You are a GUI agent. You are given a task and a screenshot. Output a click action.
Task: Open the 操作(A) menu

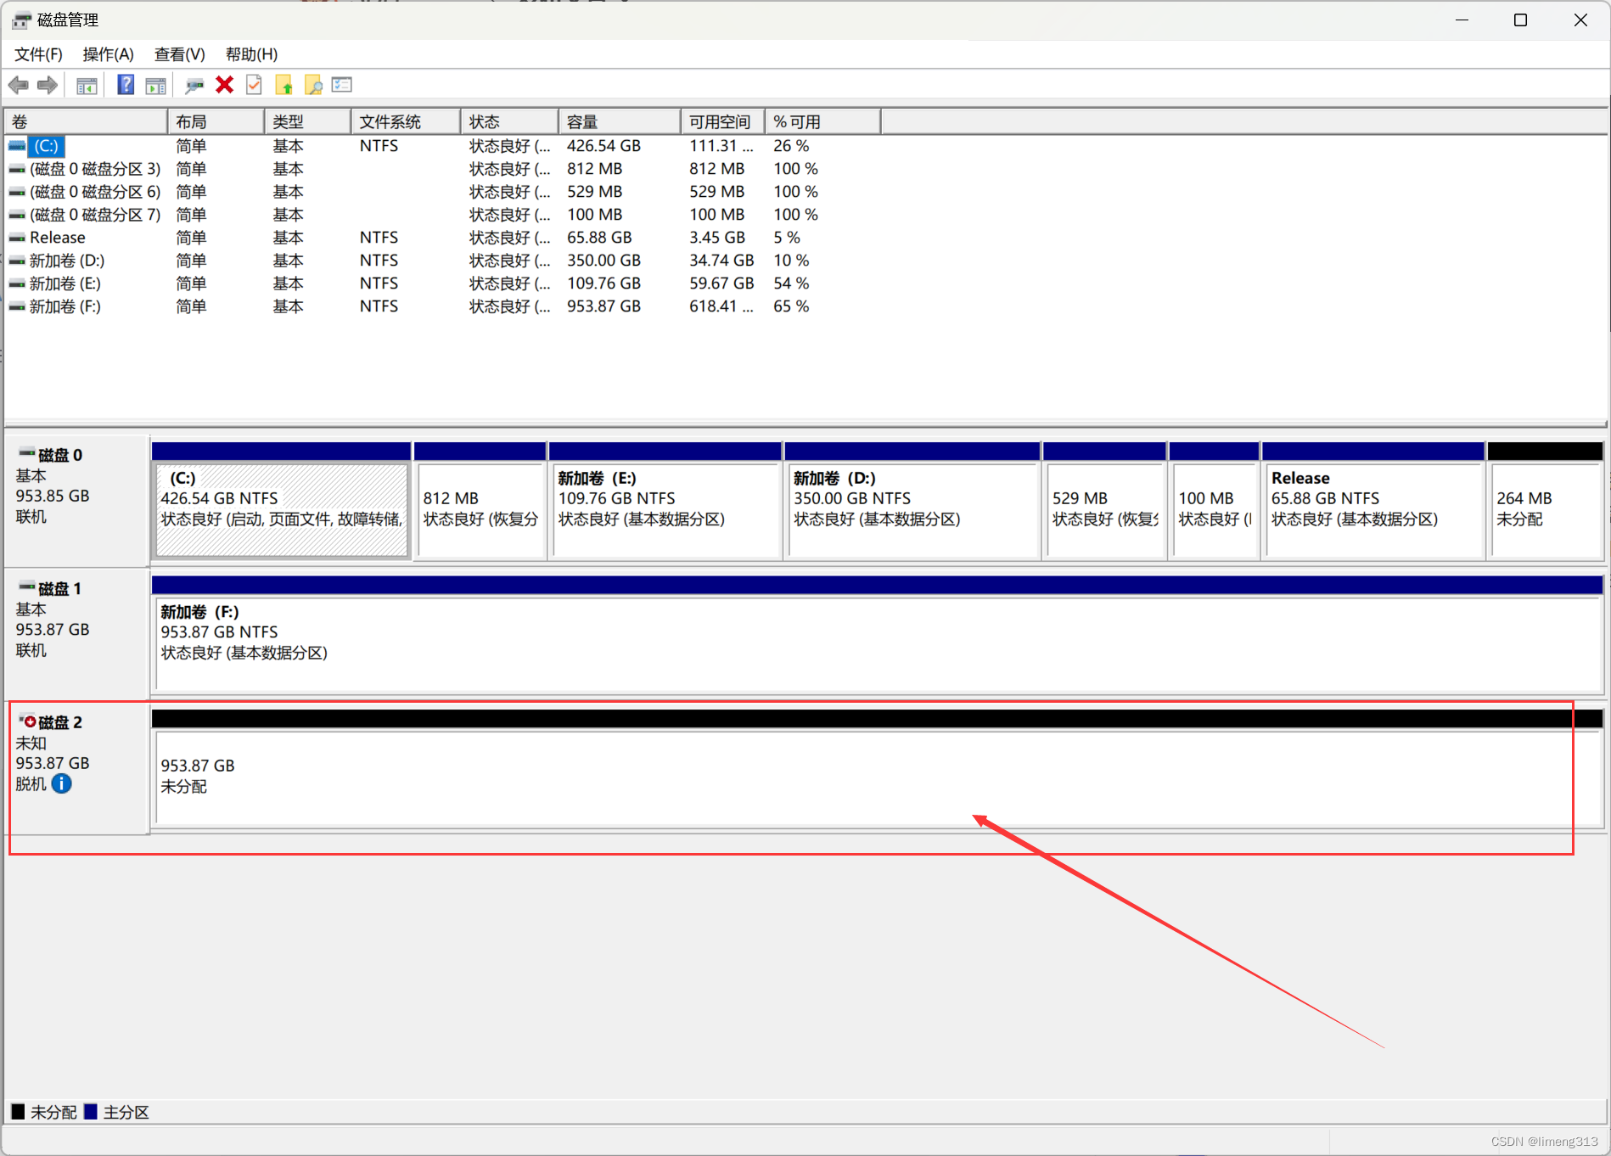click(108, 54)
